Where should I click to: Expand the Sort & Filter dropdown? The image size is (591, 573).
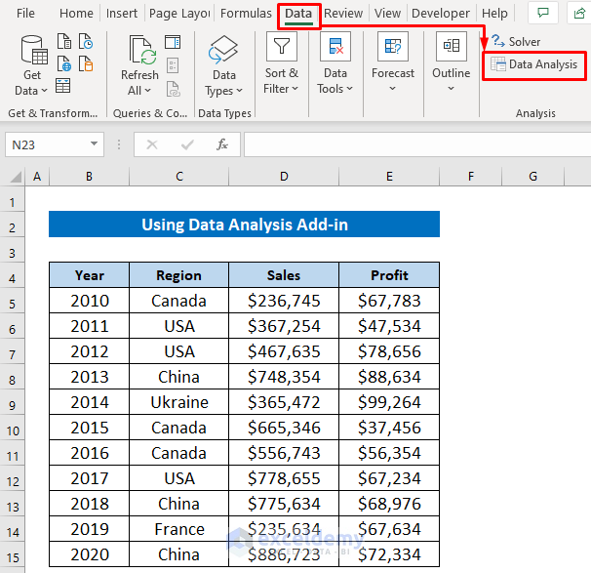(295, 89)
